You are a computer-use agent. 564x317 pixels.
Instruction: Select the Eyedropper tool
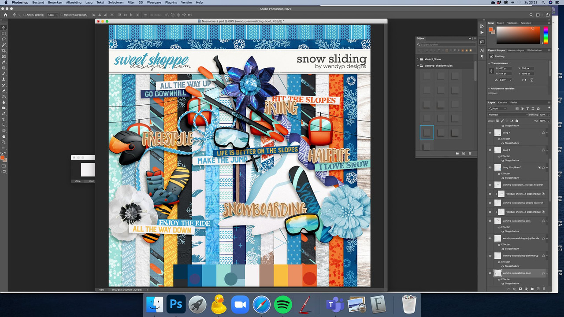tap(4, 62)
